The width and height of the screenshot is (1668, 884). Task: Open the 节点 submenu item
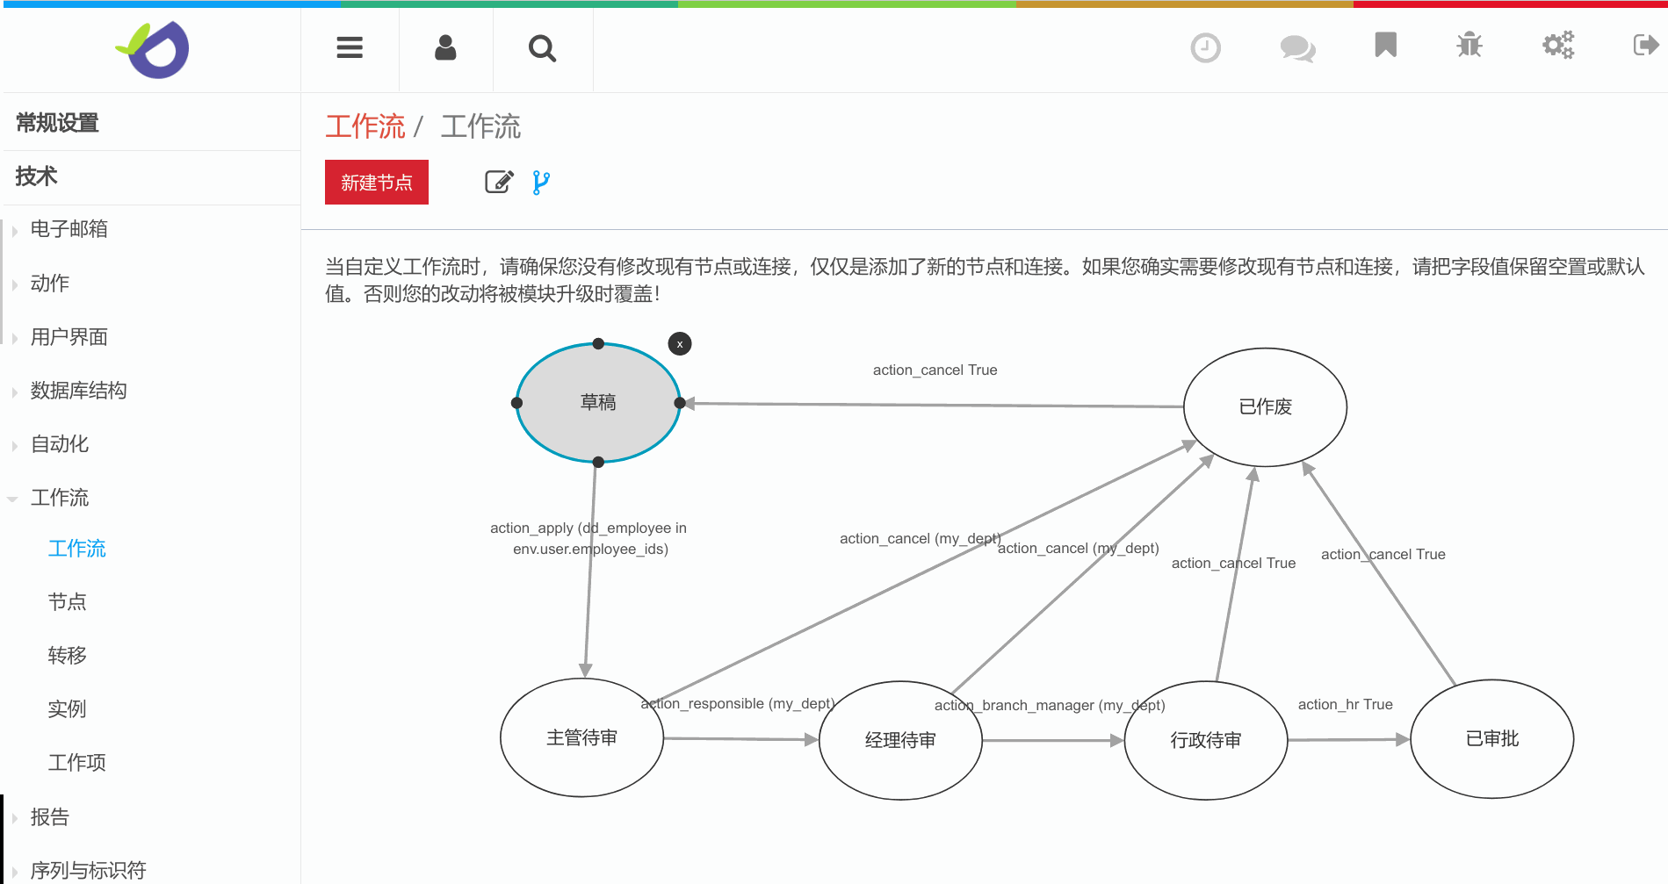click(67, 602)
